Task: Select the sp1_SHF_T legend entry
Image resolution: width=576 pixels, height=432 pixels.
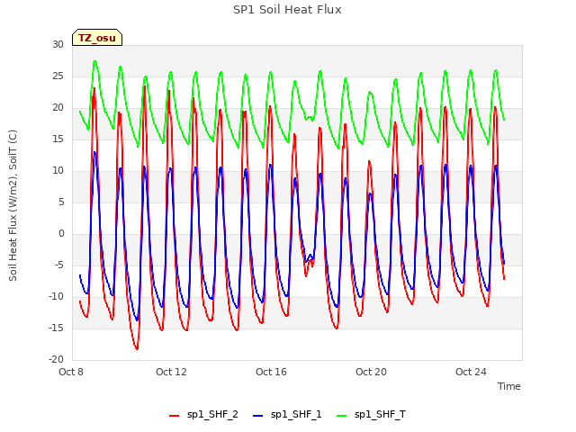Action: (x=372, y=415)
